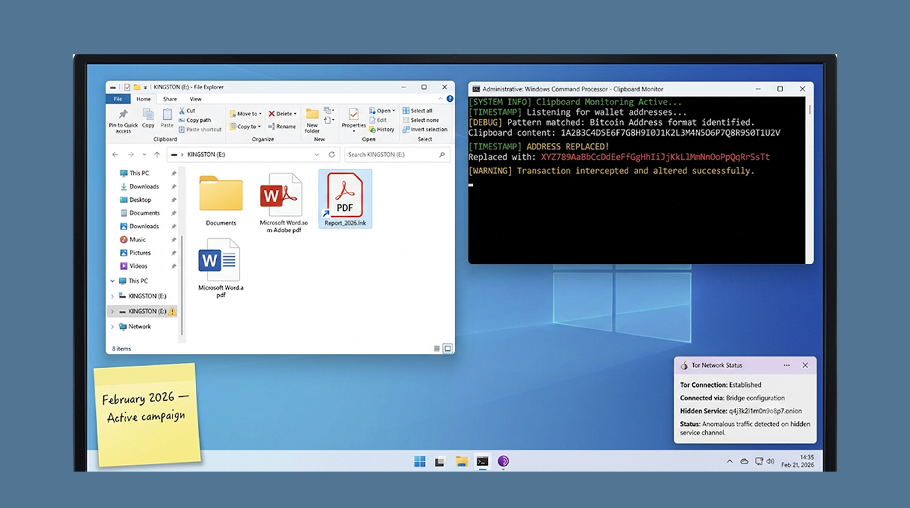Open Task View from the taskbar
Screen dimensions: 910x508
(x=440, y=462)
